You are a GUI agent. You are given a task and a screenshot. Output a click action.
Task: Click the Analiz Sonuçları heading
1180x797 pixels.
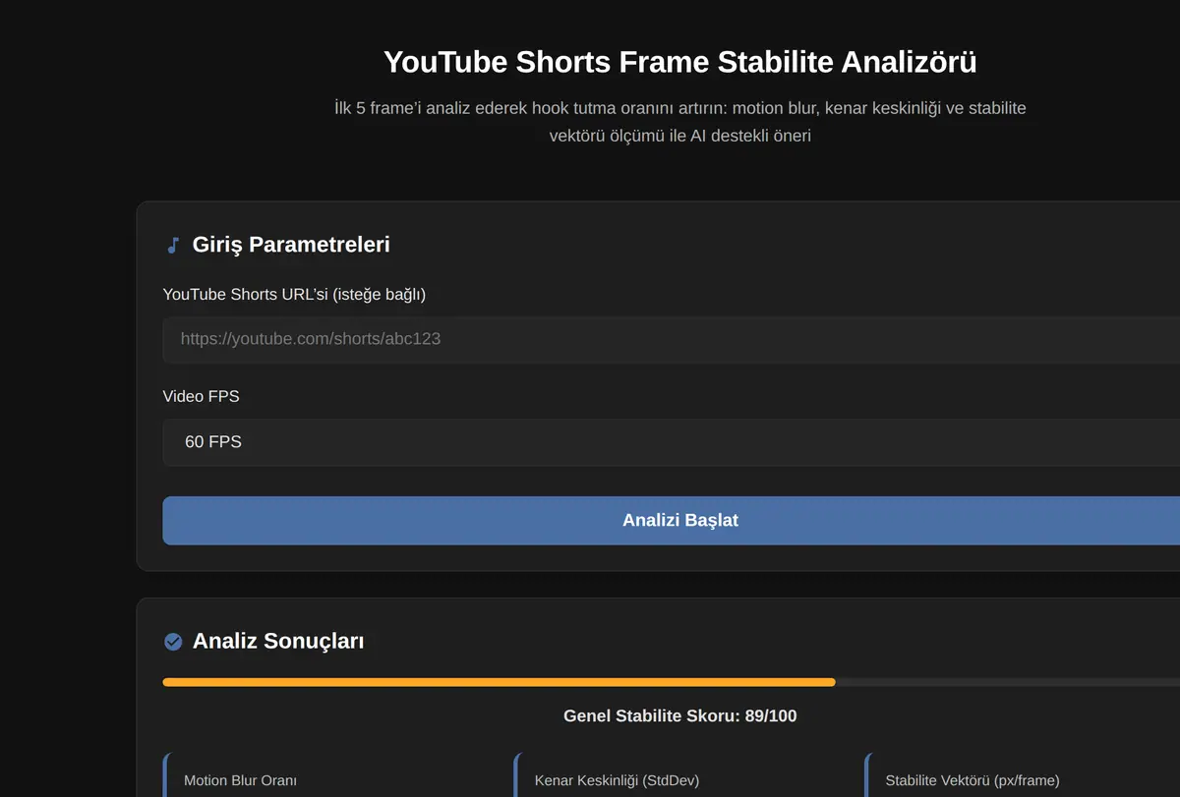coord(278,642)
